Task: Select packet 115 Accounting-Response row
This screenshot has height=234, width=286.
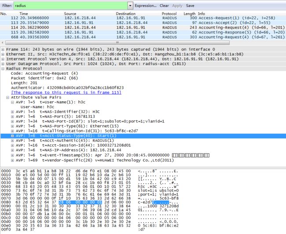Action: (x=143, y=32)
